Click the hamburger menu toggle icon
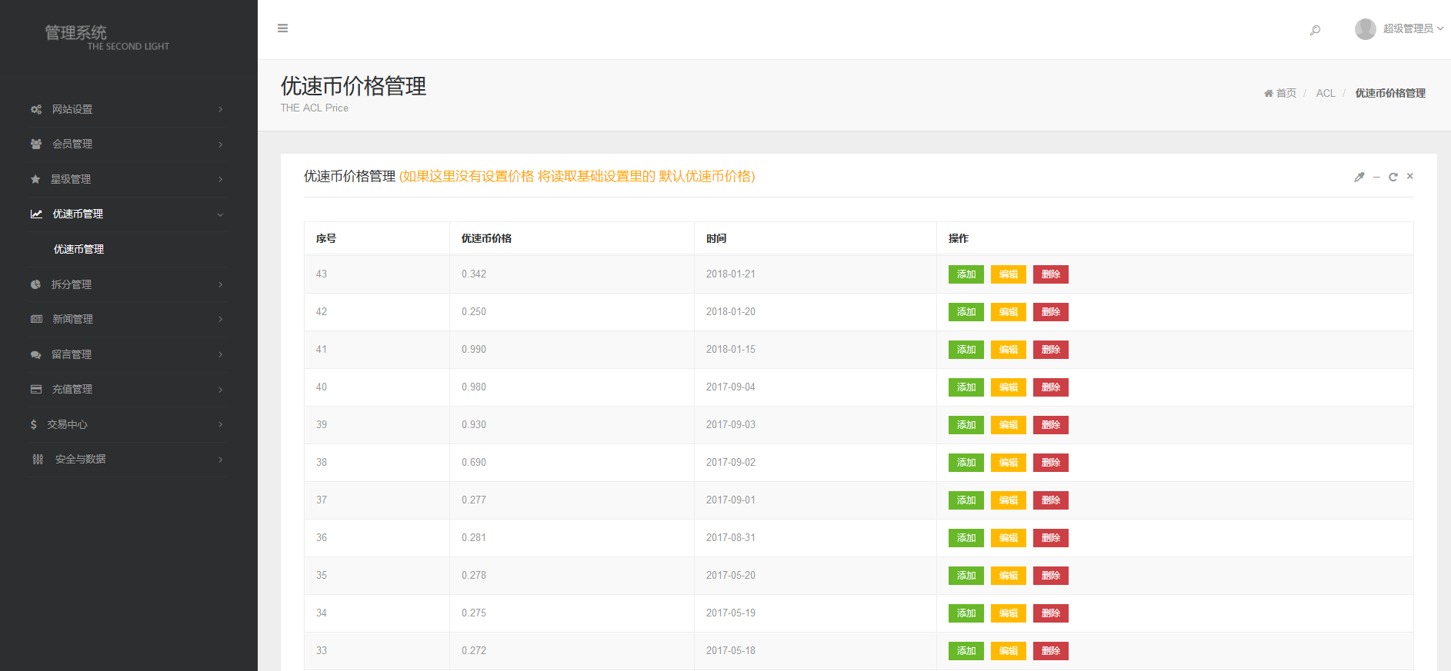Screen dimensions: 1451x671 (x=282, y=28)
